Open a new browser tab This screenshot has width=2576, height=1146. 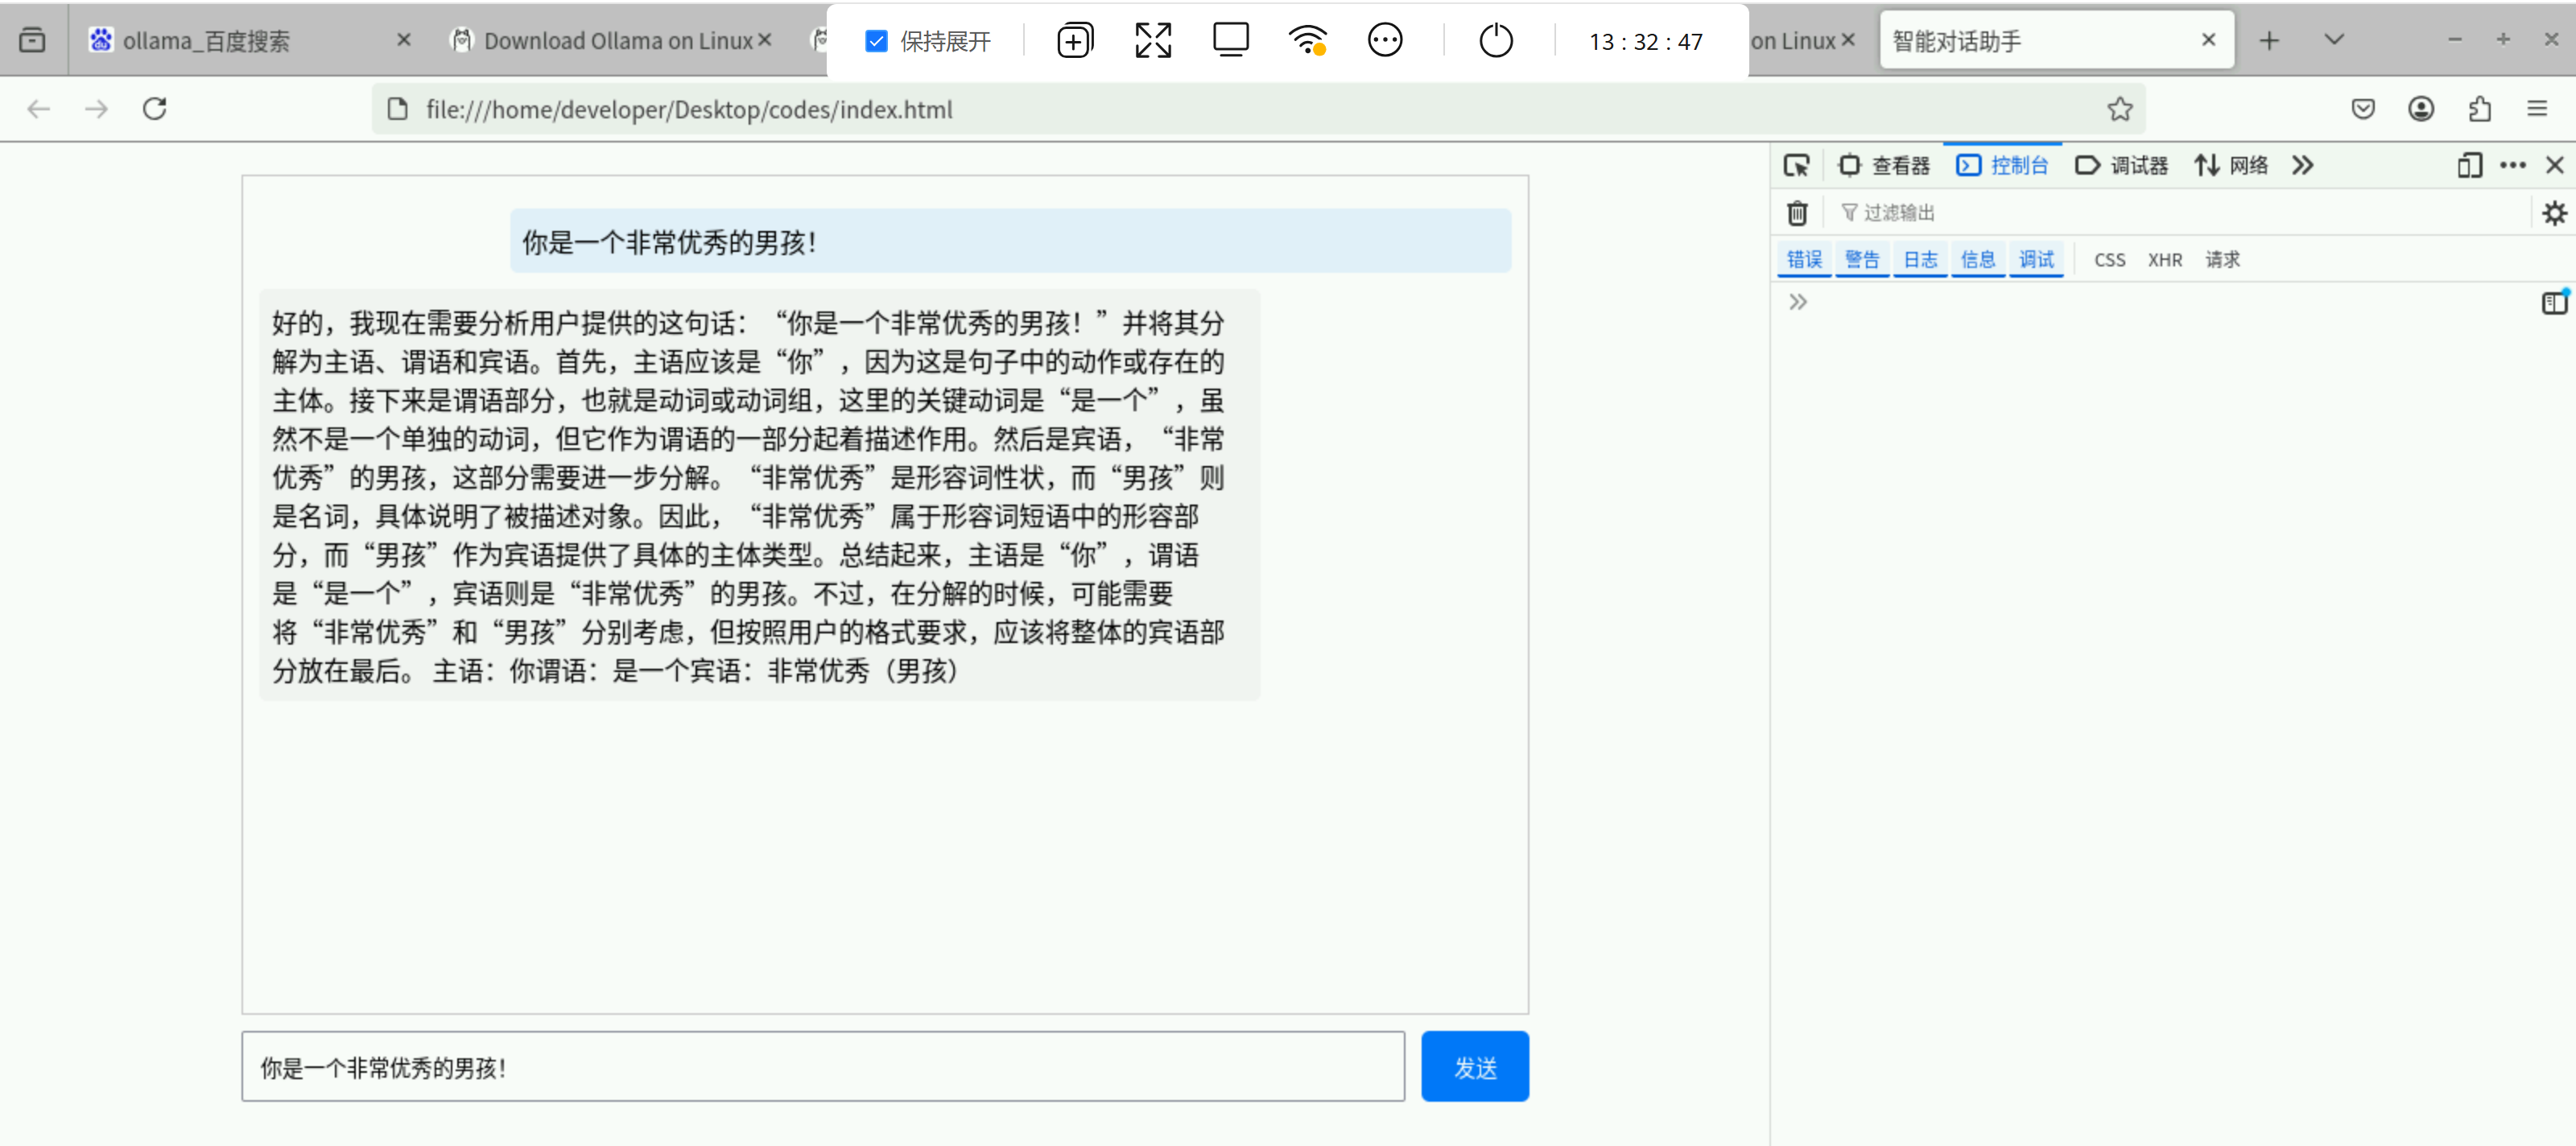tap(2269, 40)
